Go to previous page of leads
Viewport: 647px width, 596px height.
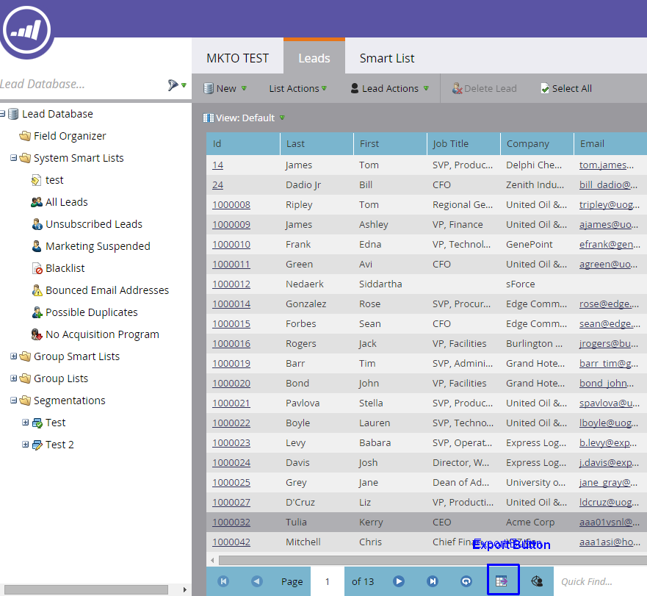257,581
